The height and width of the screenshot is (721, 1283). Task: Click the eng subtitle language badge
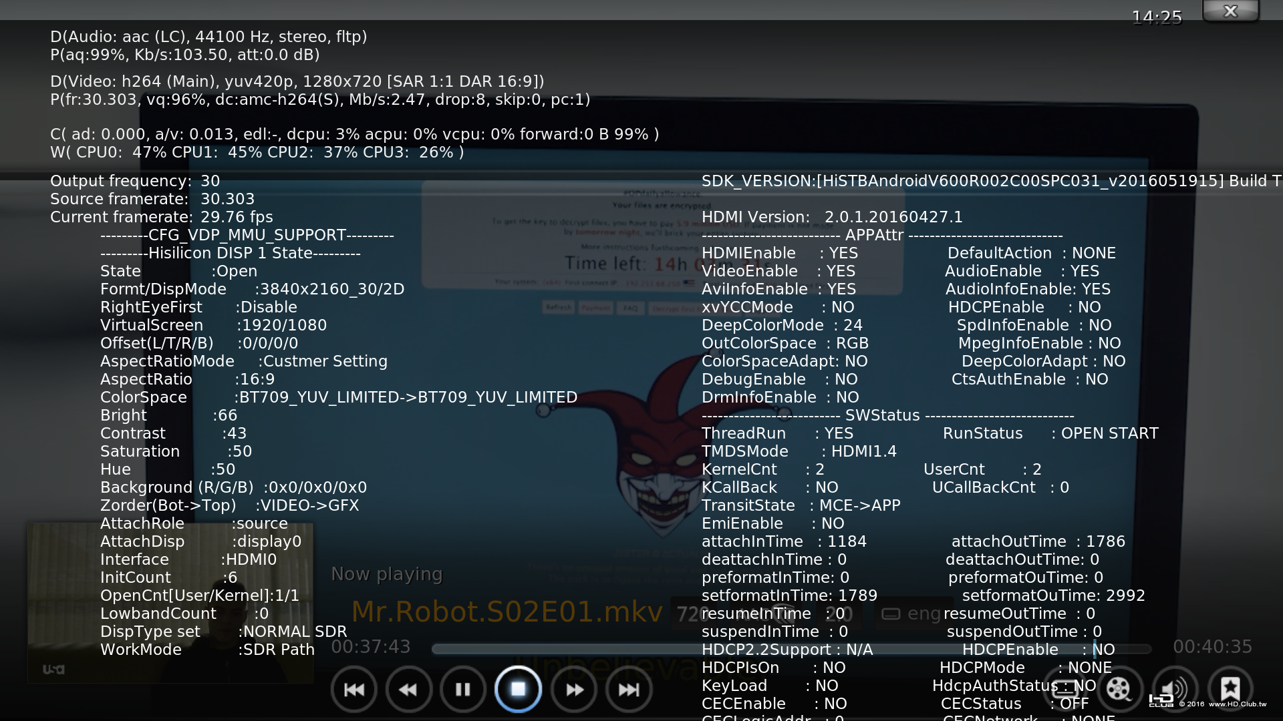point(911,614)
